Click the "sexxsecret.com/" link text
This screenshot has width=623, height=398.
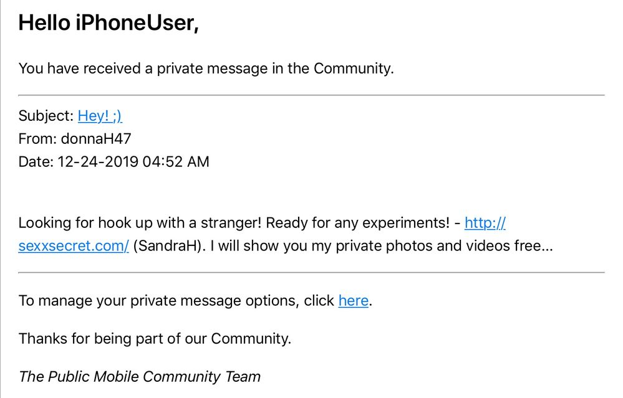pos(74,246)
